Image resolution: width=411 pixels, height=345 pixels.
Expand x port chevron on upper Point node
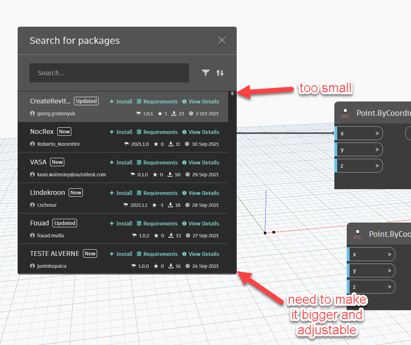pos(377,133)
